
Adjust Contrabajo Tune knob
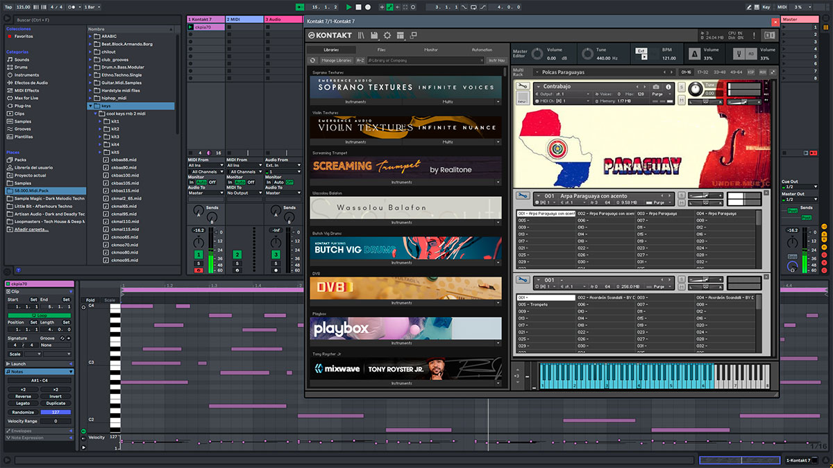click(695, 88)
